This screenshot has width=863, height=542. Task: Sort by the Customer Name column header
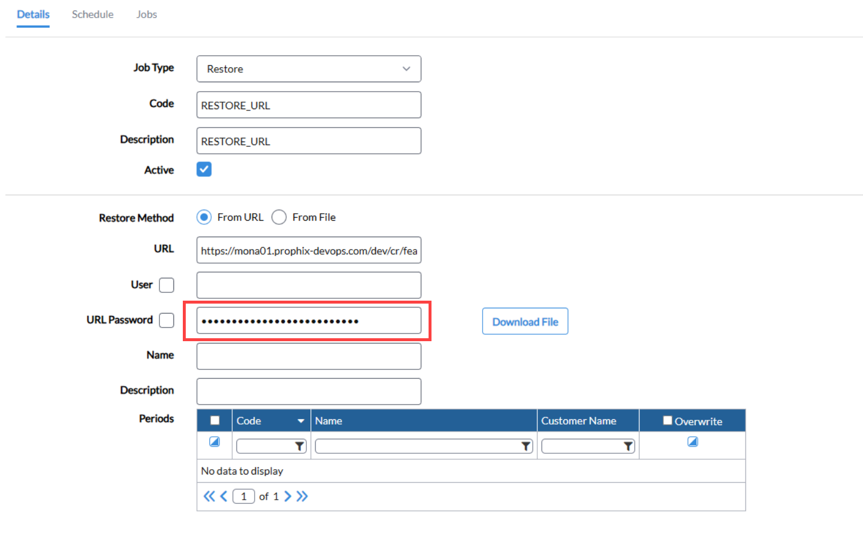click(578, 421)
